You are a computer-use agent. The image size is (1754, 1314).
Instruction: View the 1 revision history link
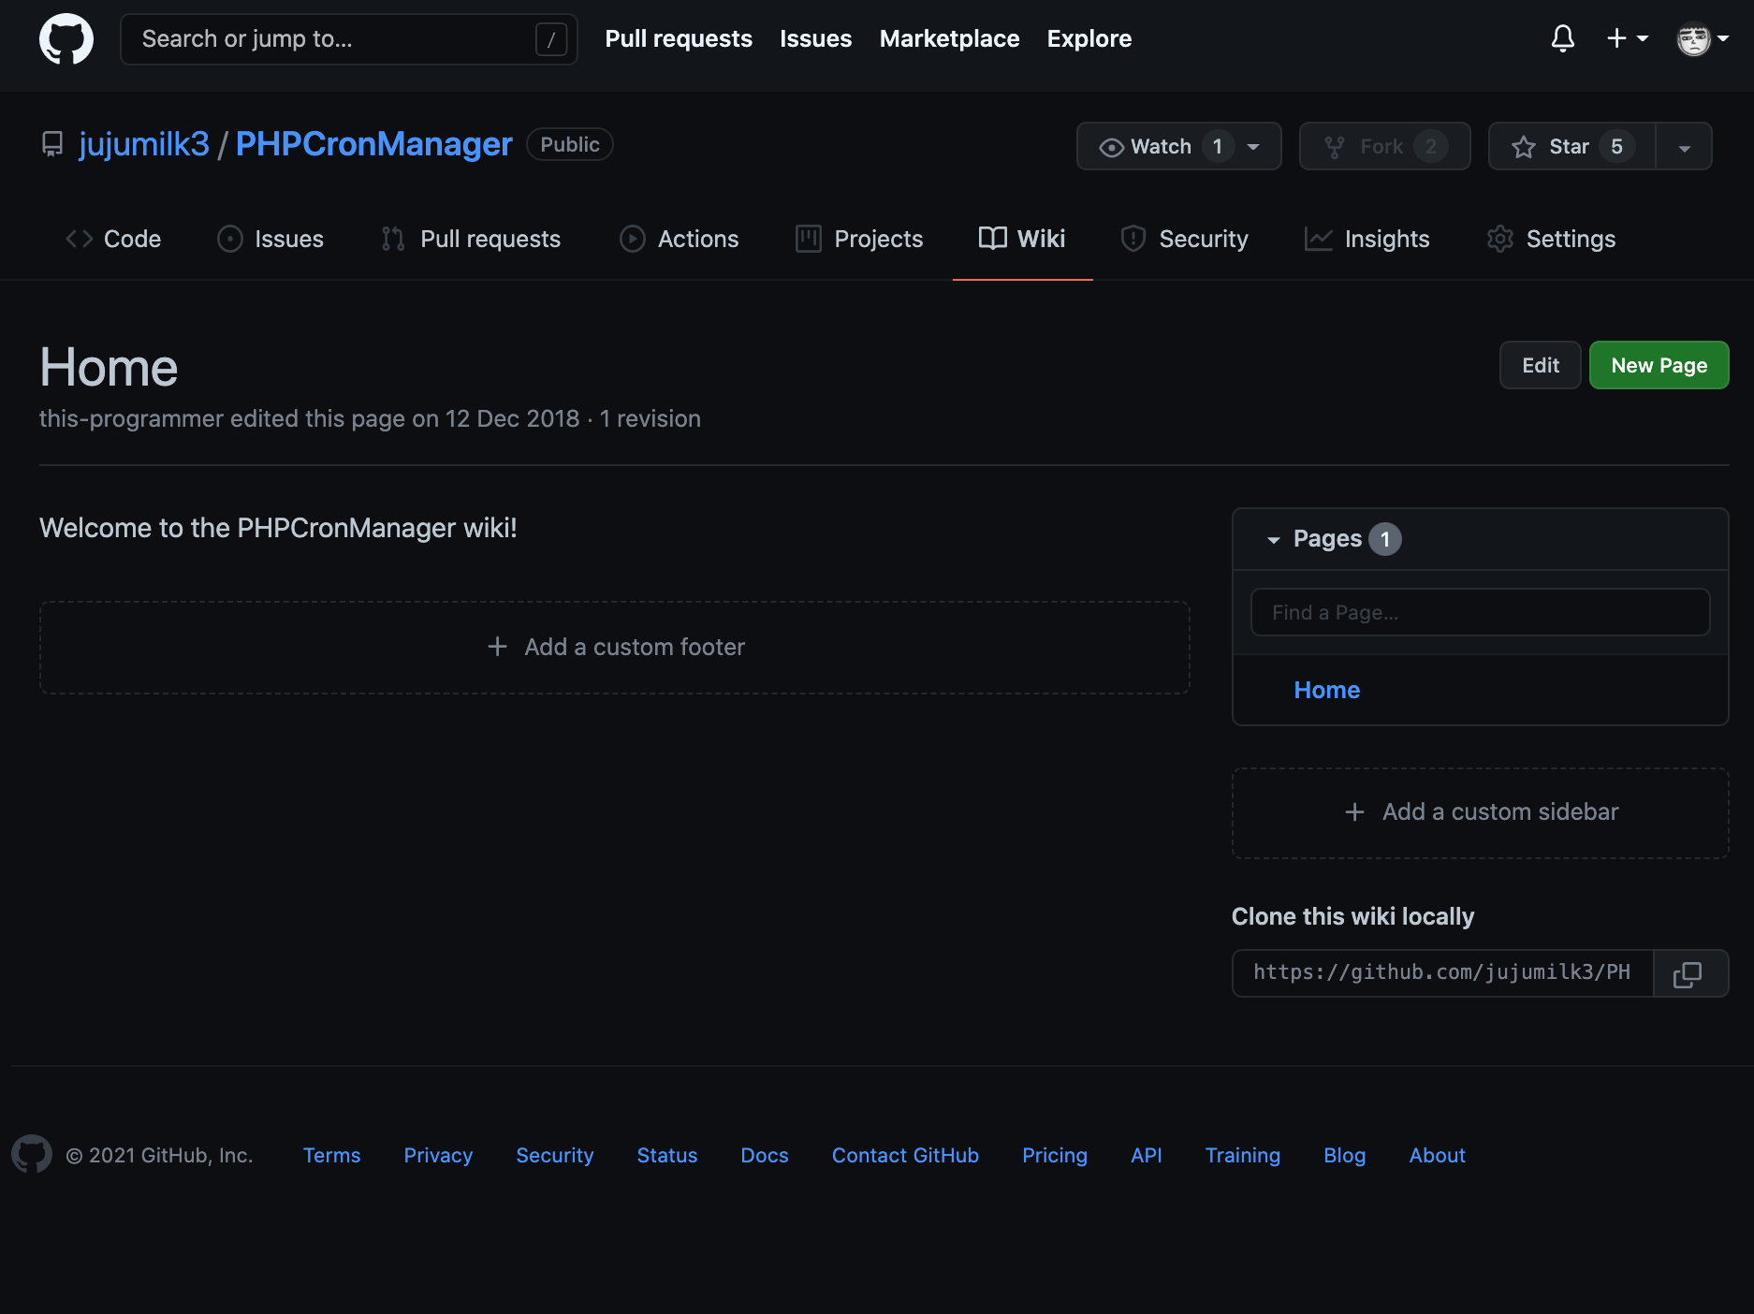(650, 418)
